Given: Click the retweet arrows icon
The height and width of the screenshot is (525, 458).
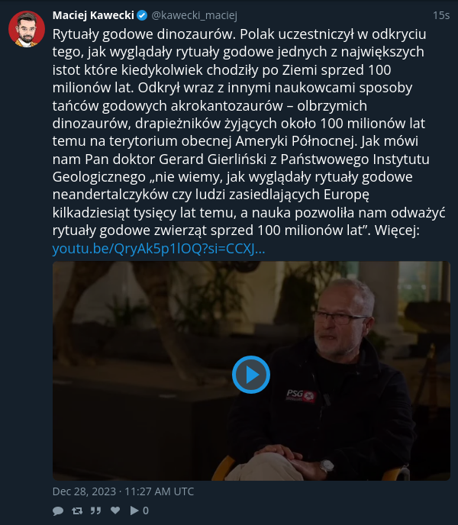Looking at the screenshot, I should coord(77,511).
